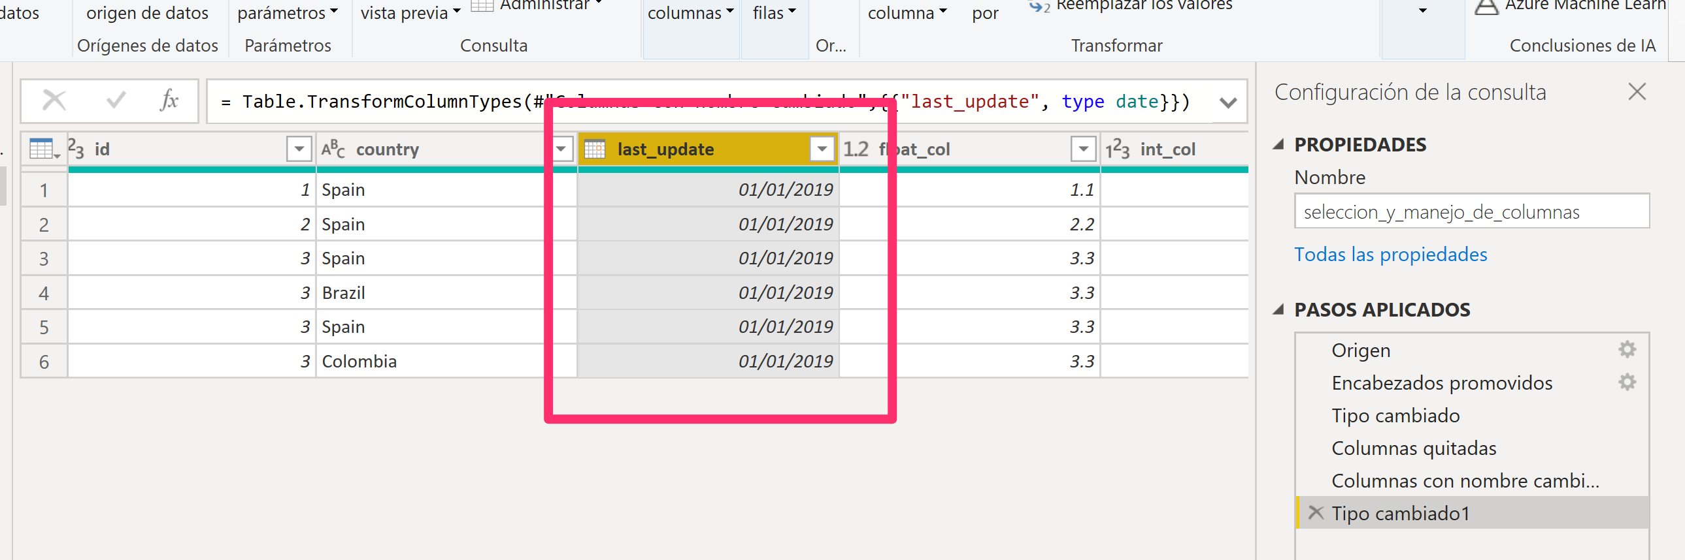Open the settings gear for the Origen step
Screen dimensions: 1685x560
(x=1627, y=350)
